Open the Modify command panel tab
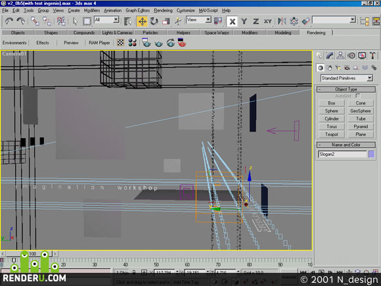The image size is (381, 286). [330, 56]
